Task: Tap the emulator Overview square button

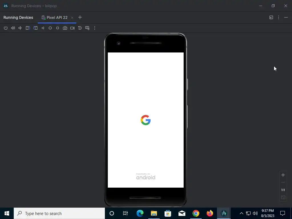Action: (x=58, y=28)
